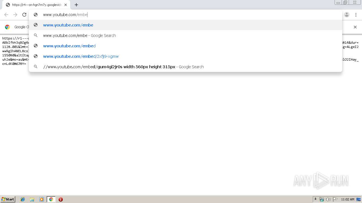The height and width of the screenshot is (203, 362).
Task: Select the googlevideo browser tab
Action: click(x=36, y=5)
